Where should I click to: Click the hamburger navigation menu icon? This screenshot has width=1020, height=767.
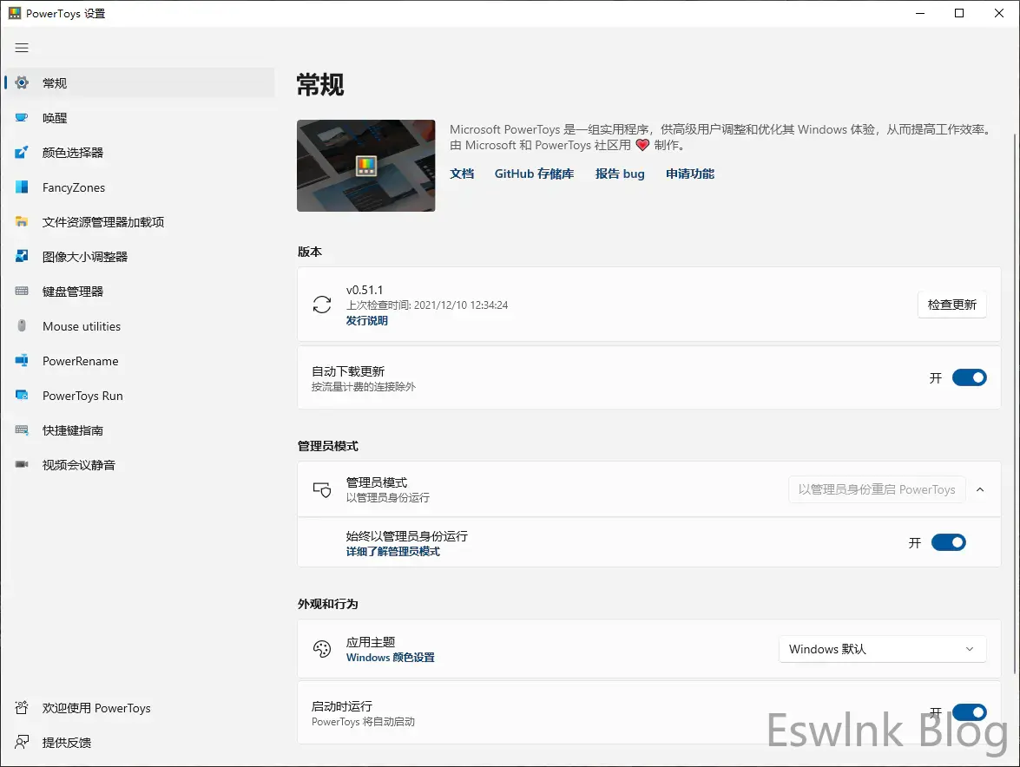22,49
